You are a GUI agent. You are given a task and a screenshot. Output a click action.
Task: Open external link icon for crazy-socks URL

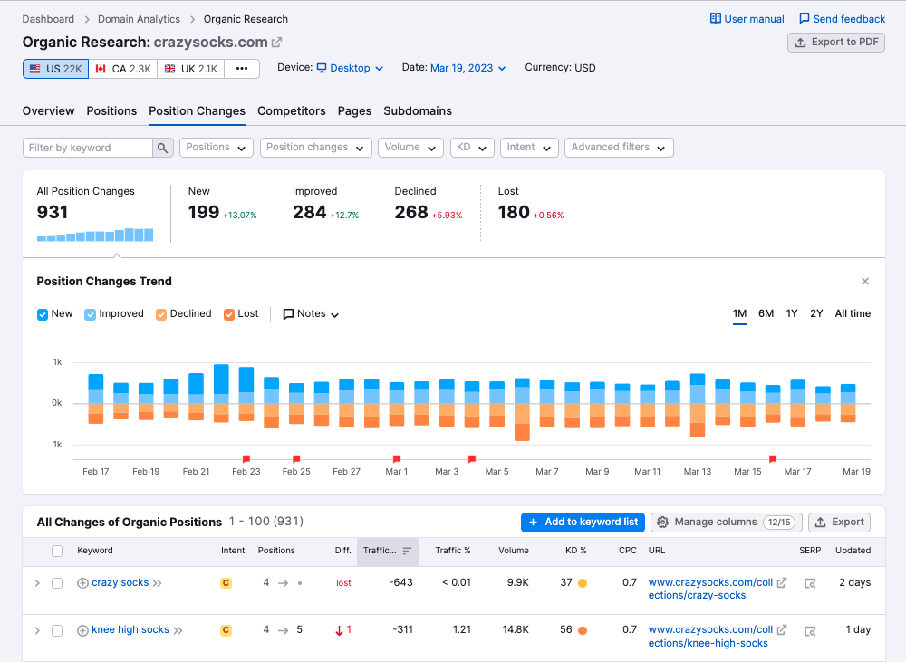[782, 583]
